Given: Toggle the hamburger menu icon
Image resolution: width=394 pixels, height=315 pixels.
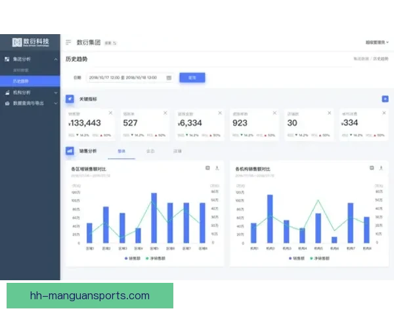Looking at the screenshot, I should click(68, 42).
